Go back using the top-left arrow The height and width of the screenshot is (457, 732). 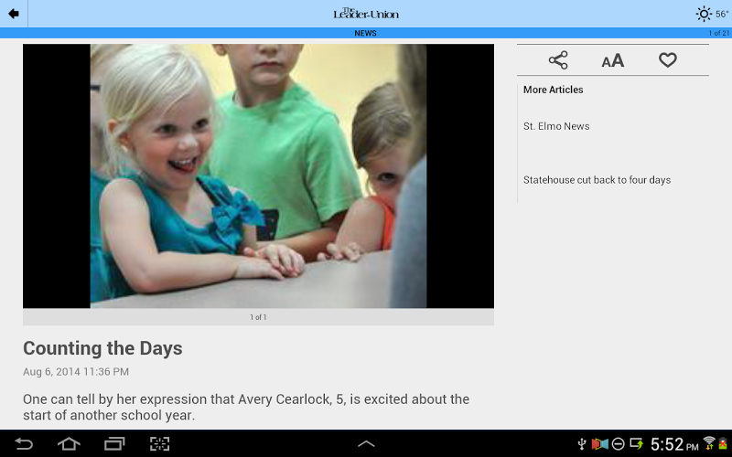click(14, 14)
